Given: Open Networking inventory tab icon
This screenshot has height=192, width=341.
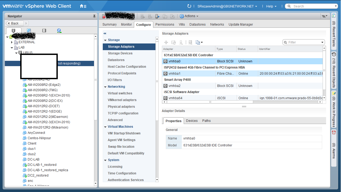Looking at the screenshot, I should [x=59, y=31].
